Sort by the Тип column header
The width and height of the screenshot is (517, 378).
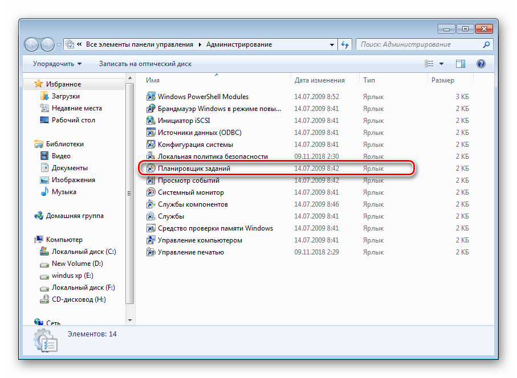tap(369, 80)
